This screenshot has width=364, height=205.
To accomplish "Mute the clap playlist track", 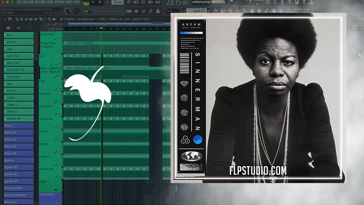I will click(x=60, y=90).
